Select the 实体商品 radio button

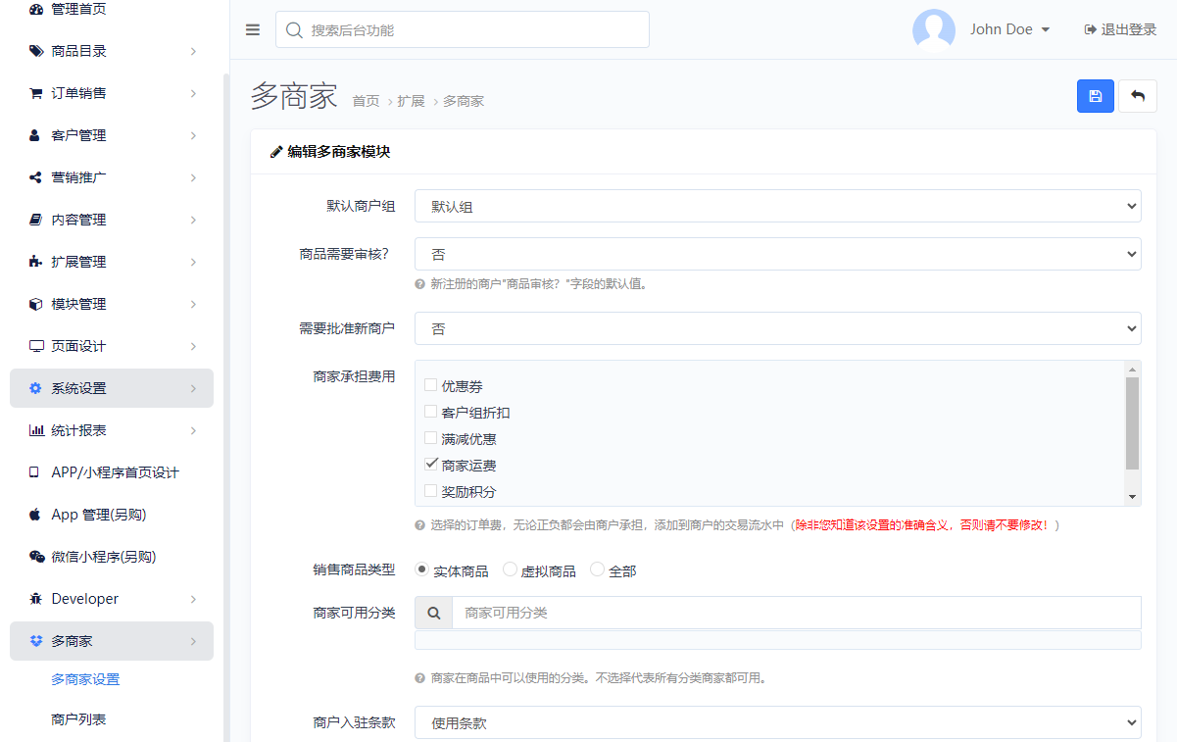coord(422,569)
